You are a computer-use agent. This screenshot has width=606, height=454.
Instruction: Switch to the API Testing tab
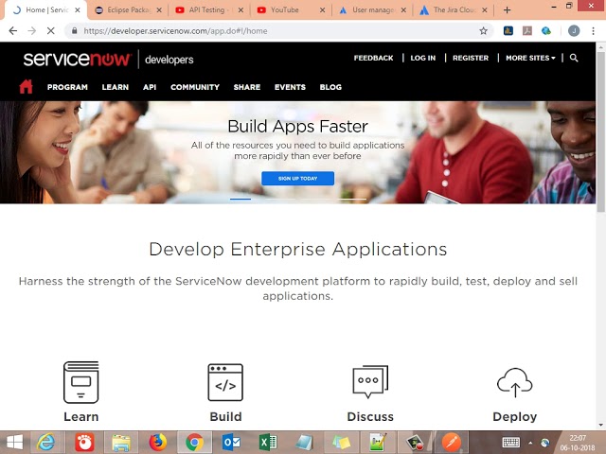(208, 10)
